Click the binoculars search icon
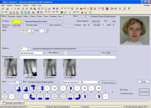The width and height of the screenshot is (151, 108). pyautogui.click(x=30, y=9)
